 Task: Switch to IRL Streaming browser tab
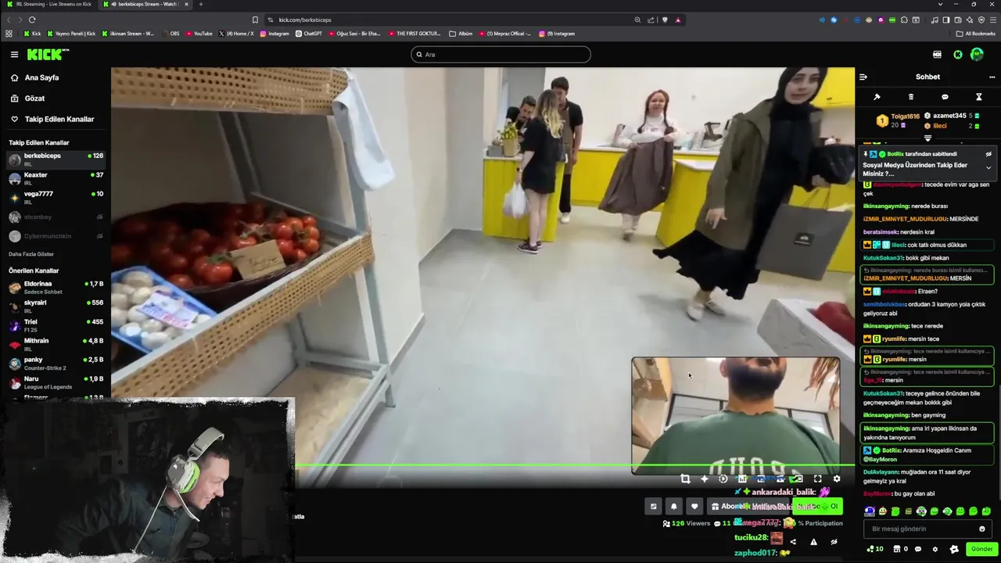50,4
